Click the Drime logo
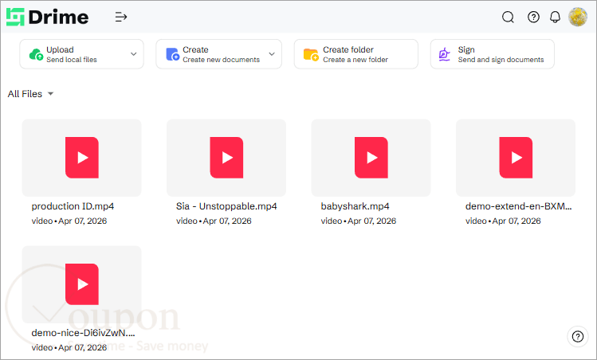The height and width of the screenshot is (360, 597). pos(47,18)
